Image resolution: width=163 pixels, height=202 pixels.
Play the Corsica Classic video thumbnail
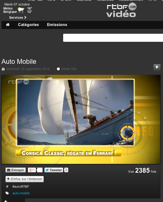(81, 119)
